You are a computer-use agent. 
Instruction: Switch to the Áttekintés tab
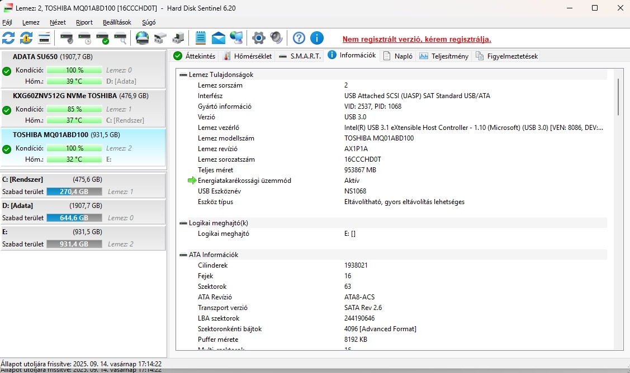(195, 56)
